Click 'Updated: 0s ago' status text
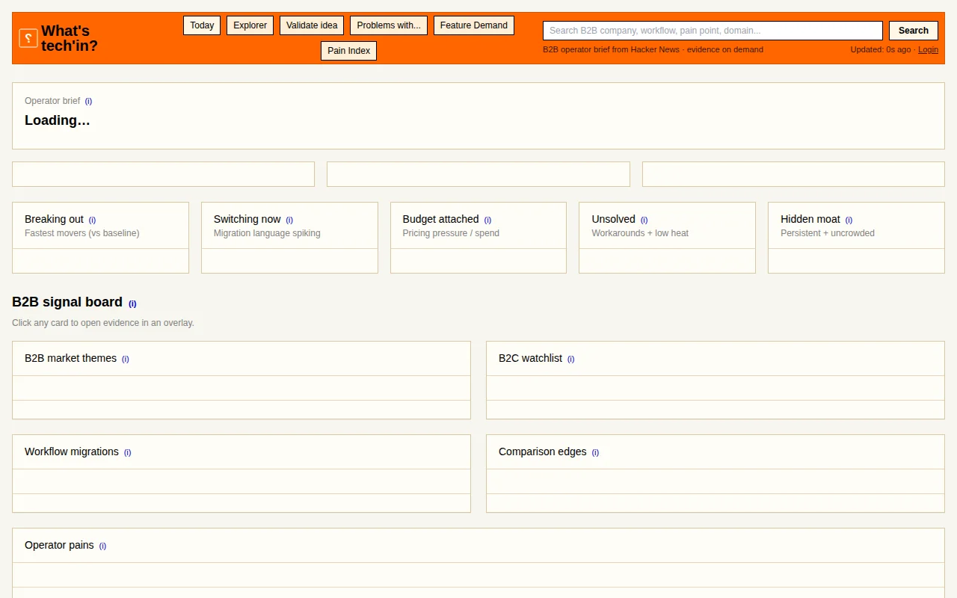957x598 pixels. (880, 49)
